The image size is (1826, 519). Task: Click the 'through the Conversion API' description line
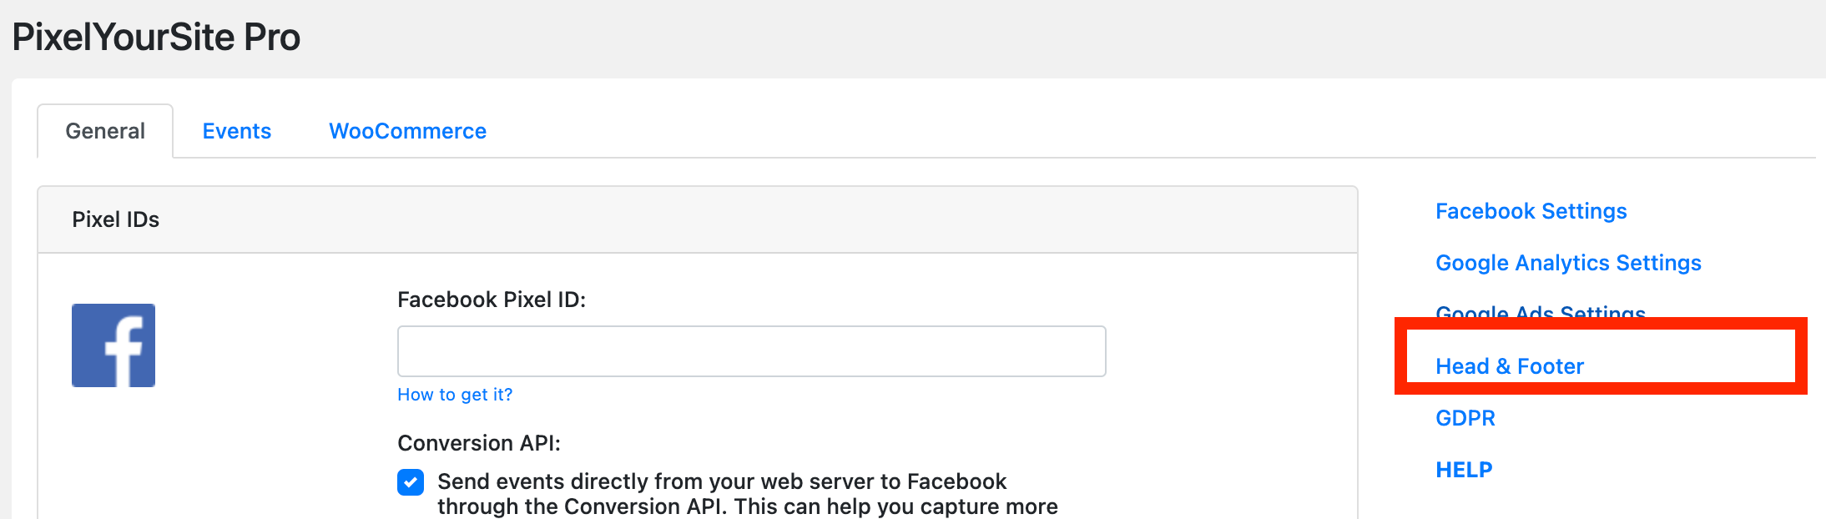(x=748, y=506)
